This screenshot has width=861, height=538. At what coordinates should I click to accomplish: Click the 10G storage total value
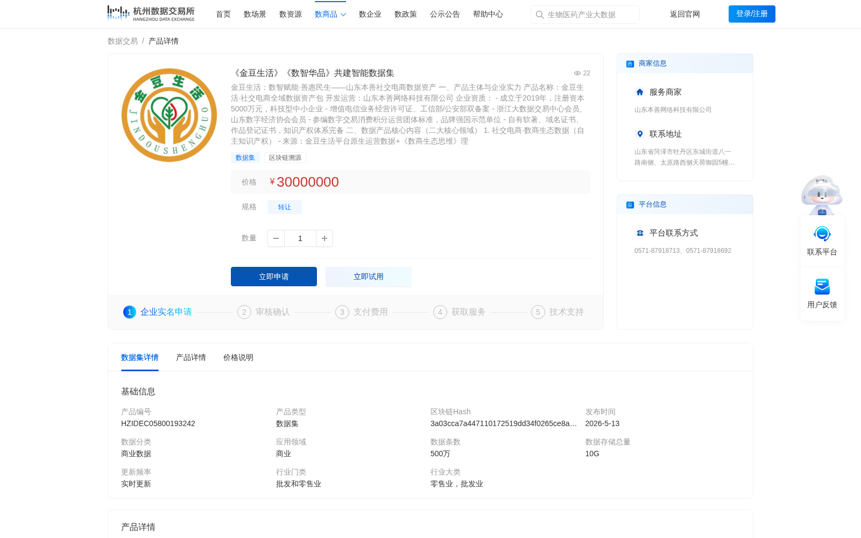coord(592,454)
